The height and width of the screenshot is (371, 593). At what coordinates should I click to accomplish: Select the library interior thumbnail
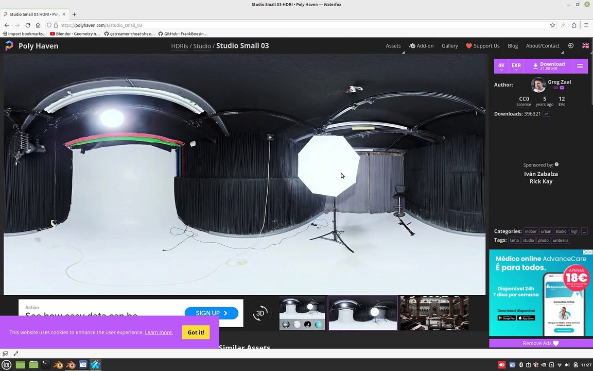click(434, 313)
